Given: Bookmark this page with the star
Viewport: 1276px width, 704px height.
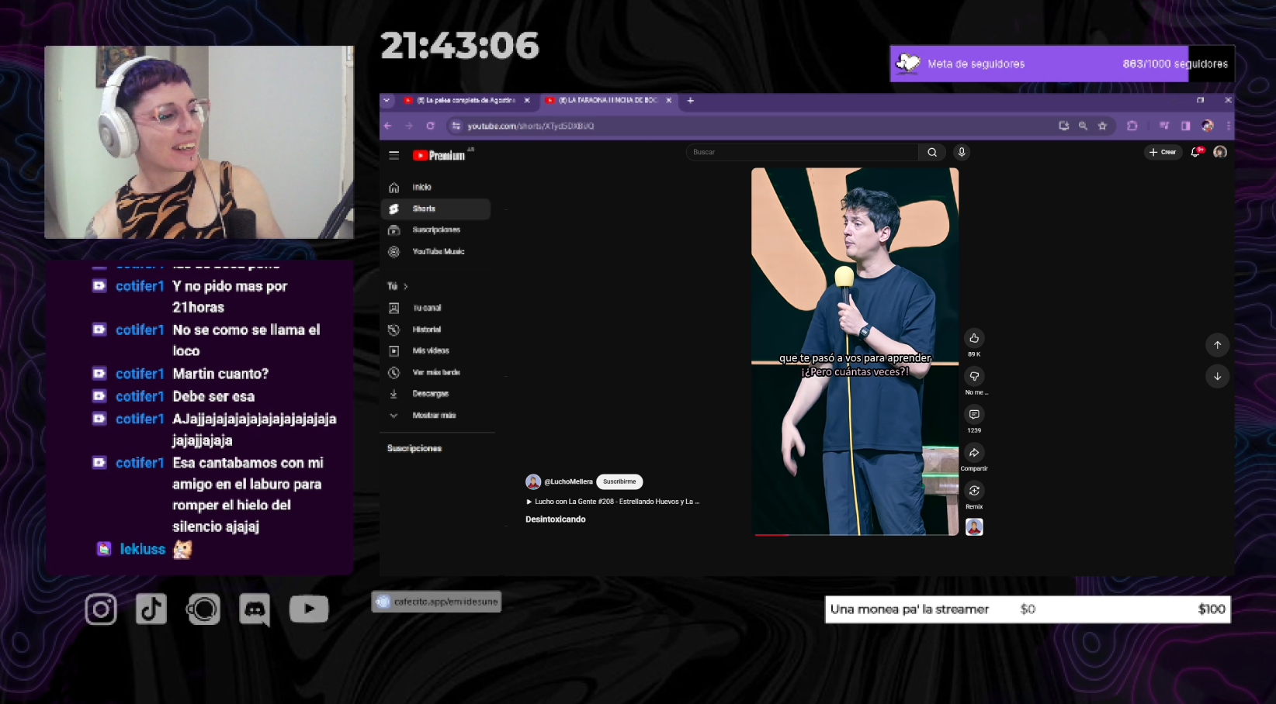Looking at the screenshot, I should [x=1102, y=126].
